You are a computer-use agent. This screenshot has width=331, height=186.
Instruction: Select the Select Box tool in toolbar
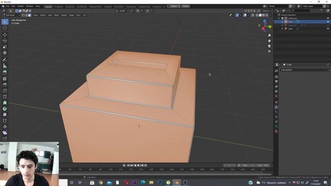coord(5,22)
